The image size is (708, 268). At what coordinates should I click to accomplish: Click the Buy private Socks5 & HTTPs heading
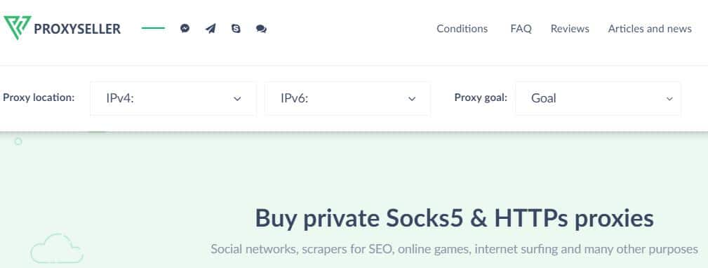454,218
